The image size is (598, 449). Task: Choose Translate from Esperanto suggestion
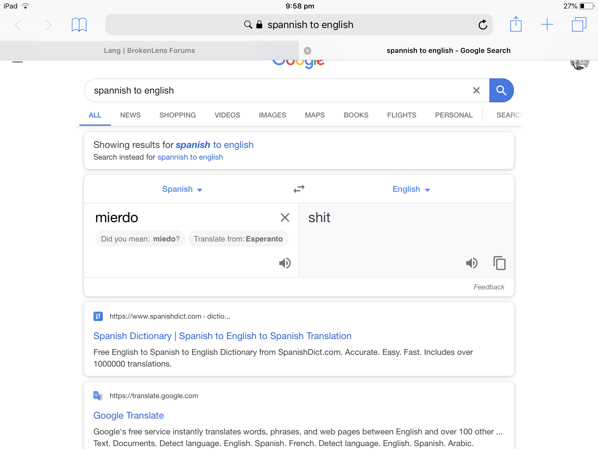click(238, 239)
